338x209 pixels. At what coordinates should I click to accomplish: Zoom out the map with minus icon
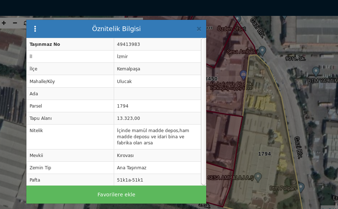tap(15, 23)
